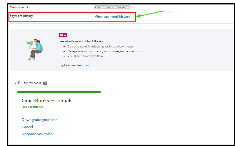
Task: Click the See what's new in QuickBooks heading
Action: (81, 41)
